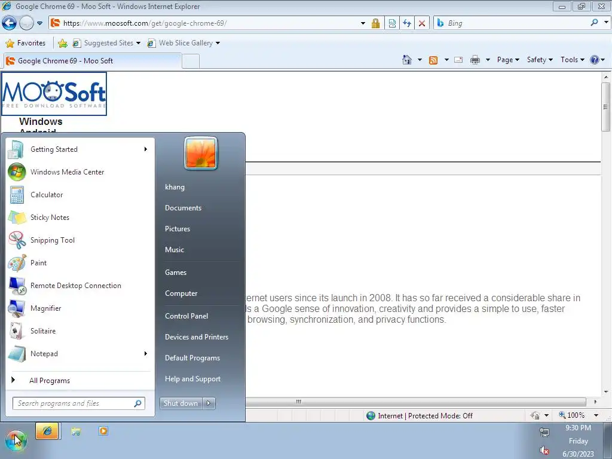612x459 pixels.
Task: Click the user account picture
Action: coord(201,154)
